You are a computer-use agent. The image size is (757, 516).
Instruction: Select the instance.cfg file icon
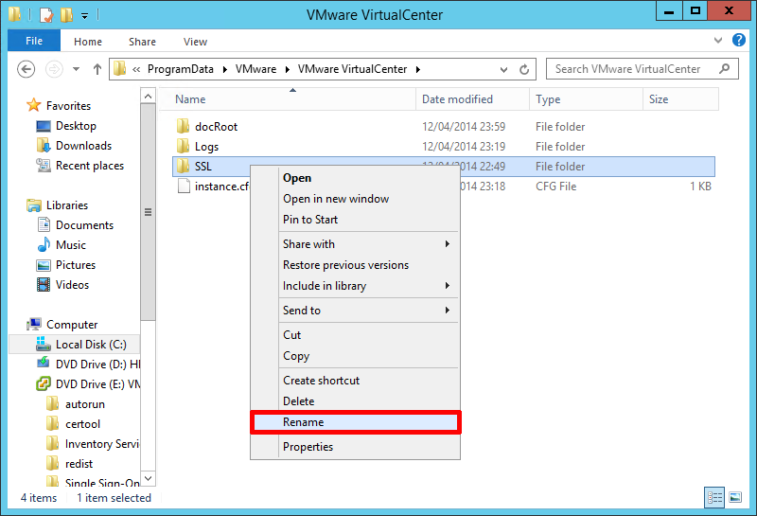[184, 186]
